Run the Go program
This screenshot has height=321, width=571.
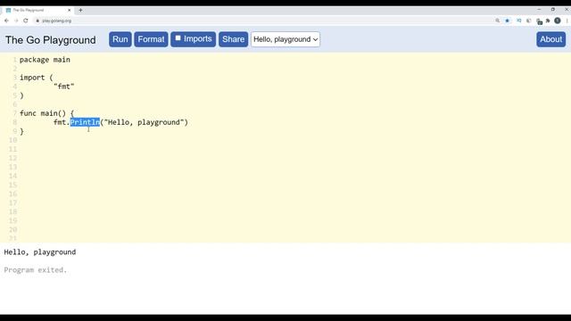tap(120, 39)
